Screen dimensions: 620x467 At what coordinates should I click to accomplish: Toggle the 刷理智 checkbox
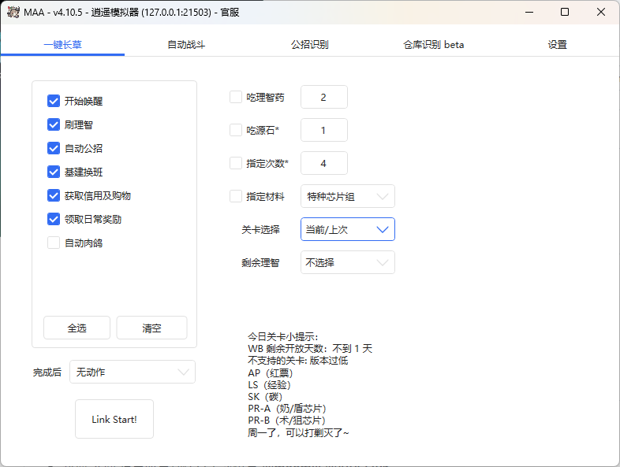coord(54,124)
